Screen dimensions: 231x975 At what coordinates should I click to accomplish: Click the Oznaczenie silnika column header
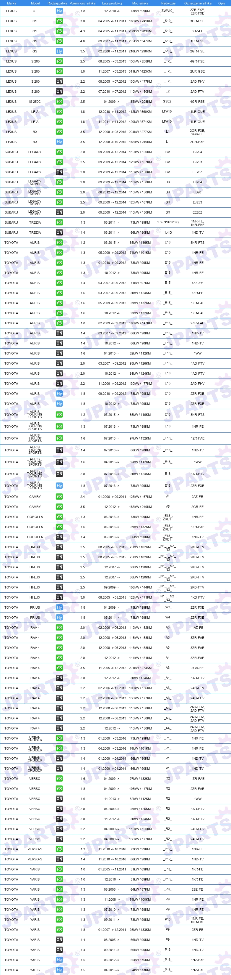click(197, 3)
